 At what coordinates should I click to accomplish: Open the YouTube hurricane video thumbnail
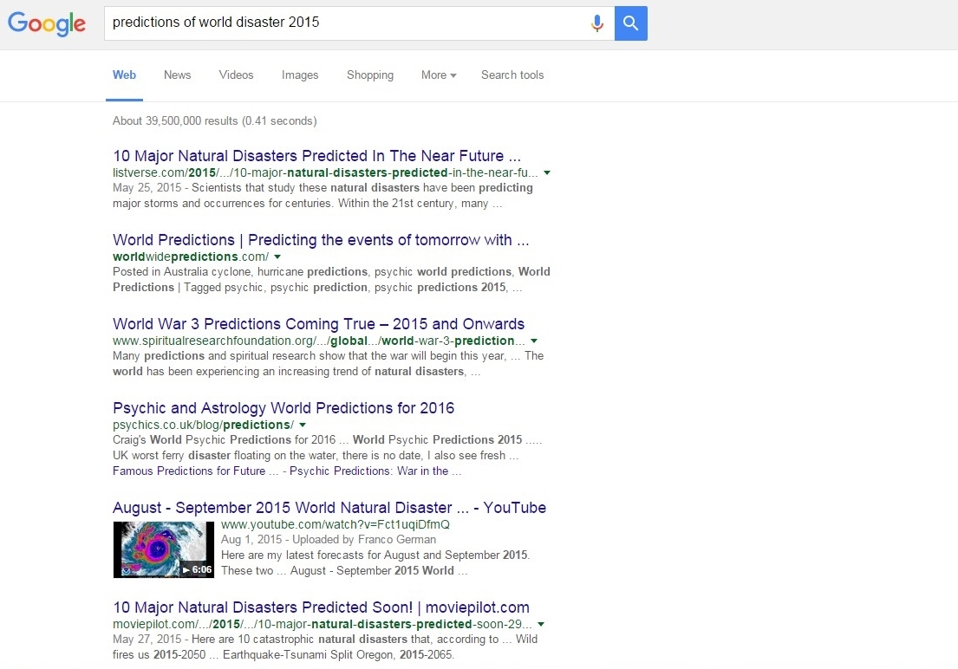click(164, 549)
